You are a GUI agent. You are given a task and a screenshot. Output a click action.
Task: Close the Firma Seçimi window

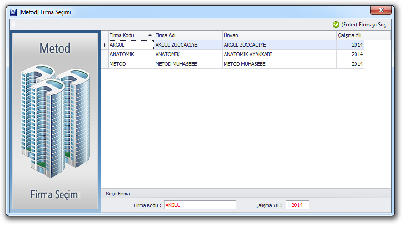380,10
